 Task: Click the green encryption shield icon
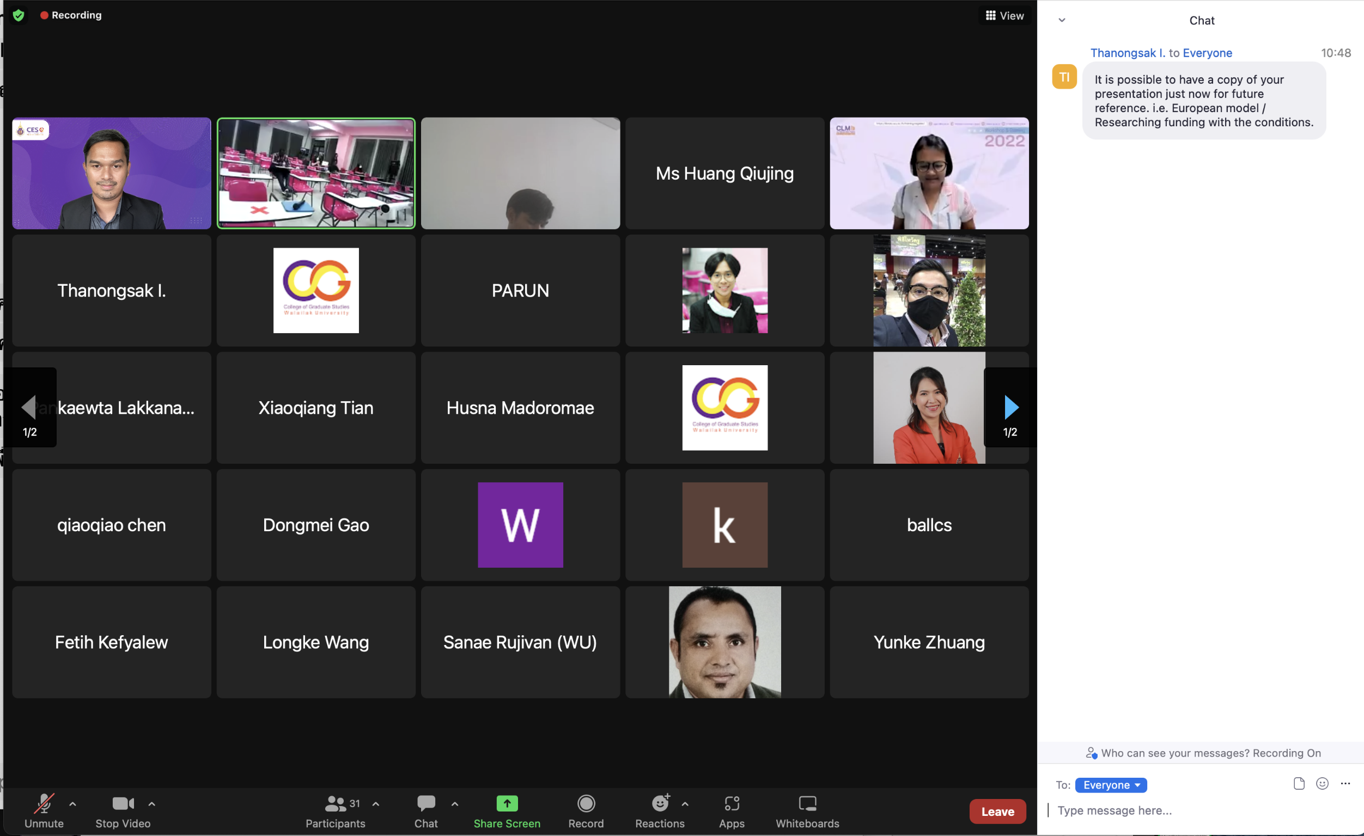19,15
